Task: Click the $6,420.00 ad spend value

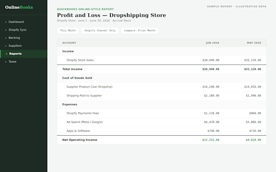Action: pos(211,122)
